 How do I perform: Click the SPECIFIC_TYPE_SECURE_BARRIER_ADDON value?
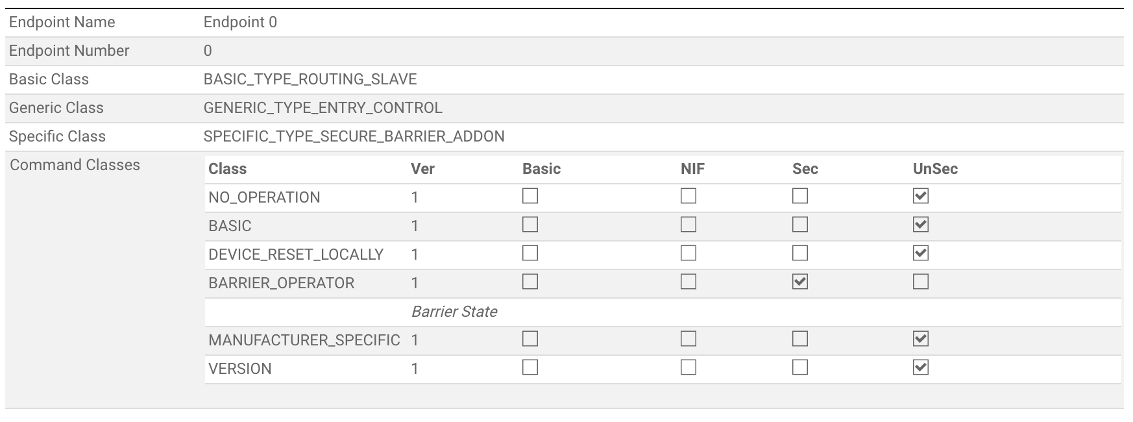354,136
